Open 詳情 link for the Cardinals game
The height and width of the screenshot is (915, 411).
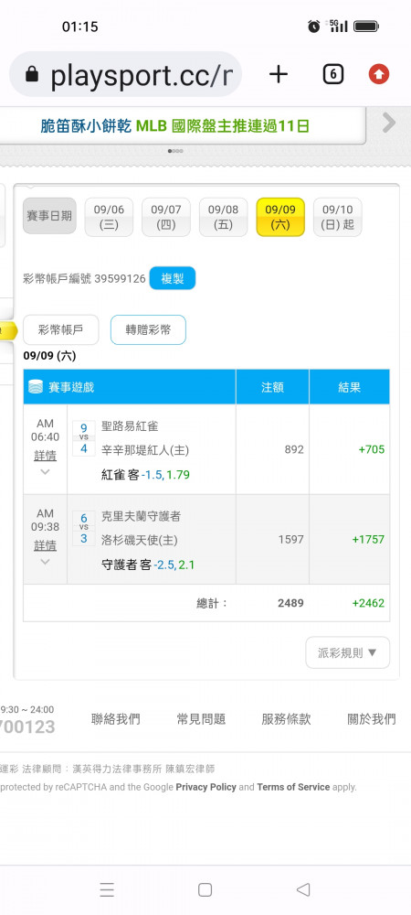45,455
